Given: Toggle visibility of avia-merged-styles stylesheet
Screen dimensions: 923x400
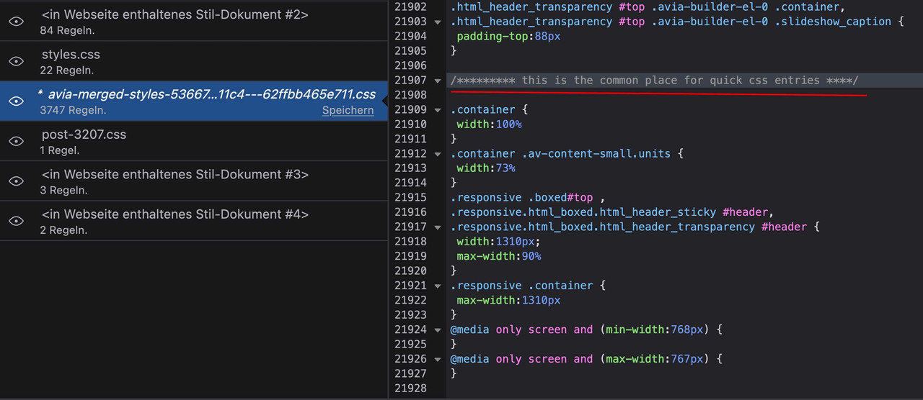Looking at the screenshot, I should (x=16, y=101).
